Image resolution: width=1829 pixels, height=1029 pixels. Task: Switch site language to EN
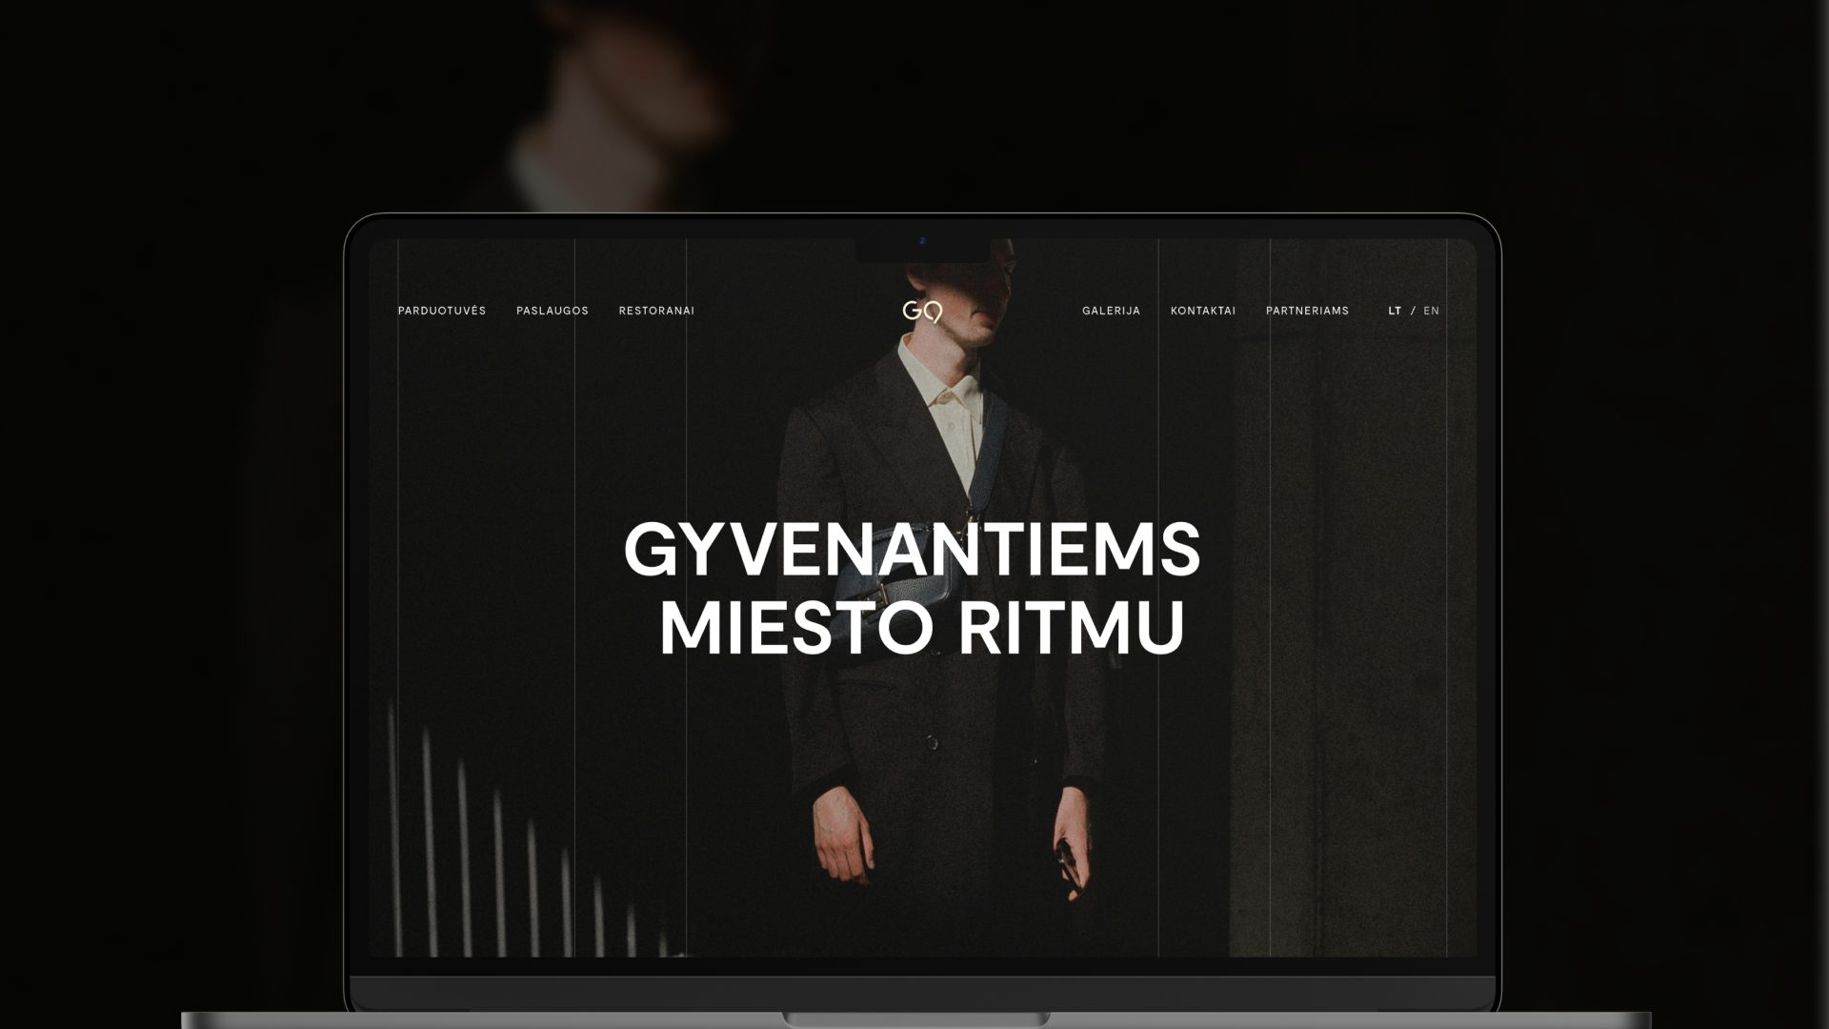tap(1431, 311)
